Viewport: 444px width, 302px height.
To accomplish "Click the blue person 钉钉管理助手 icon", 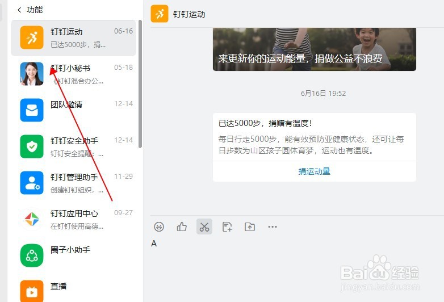I will pyautogui.click(x=32, y=183).
